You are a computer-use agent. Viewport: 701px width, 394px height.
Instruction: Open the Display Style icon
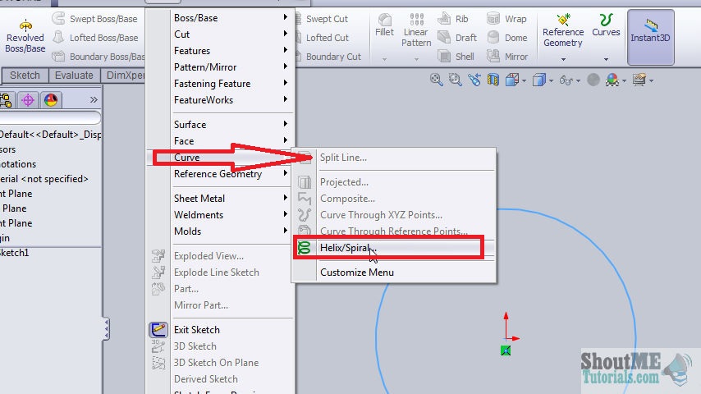[x=539, y=80]
